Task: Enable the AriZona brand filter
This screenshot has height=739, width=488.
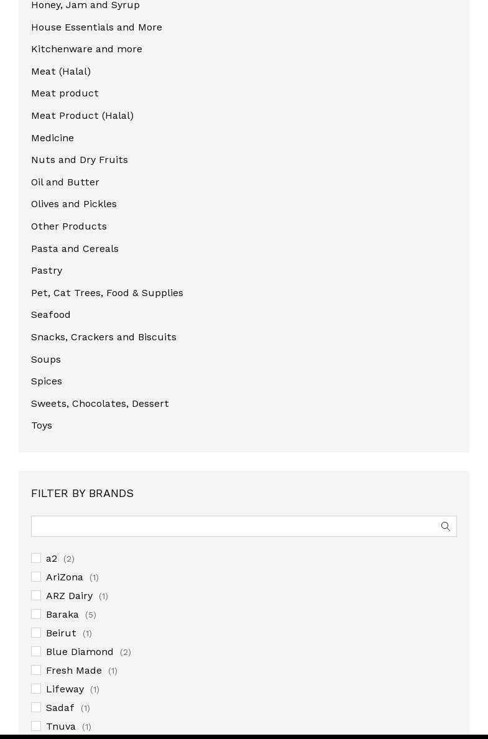Action: 36,577
